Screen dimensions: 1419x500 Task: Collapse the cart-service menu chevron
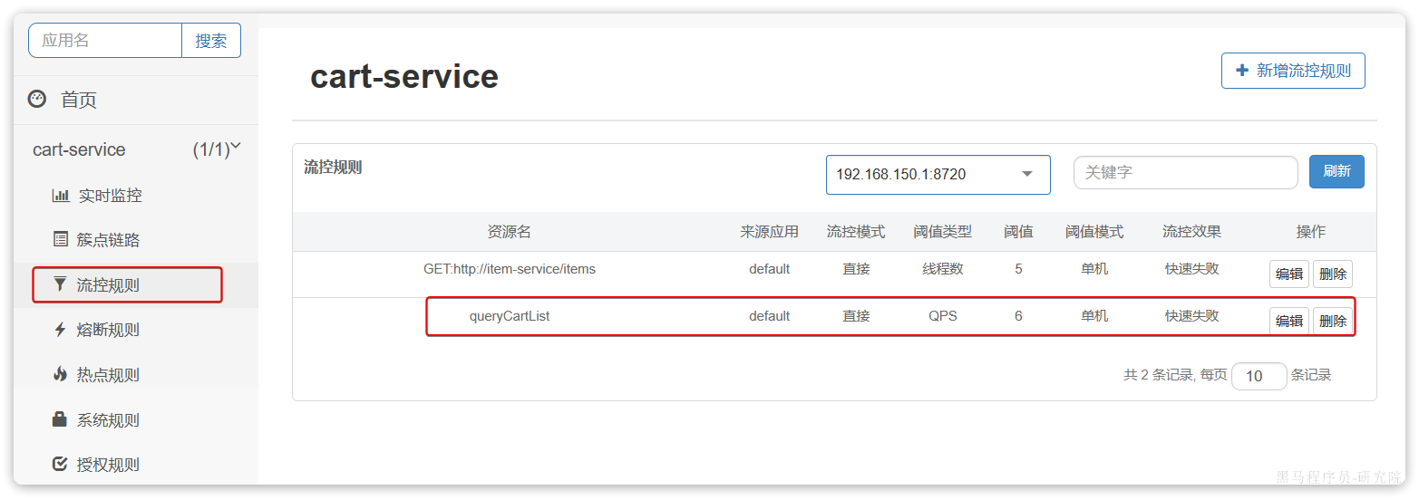pos(236,146)
